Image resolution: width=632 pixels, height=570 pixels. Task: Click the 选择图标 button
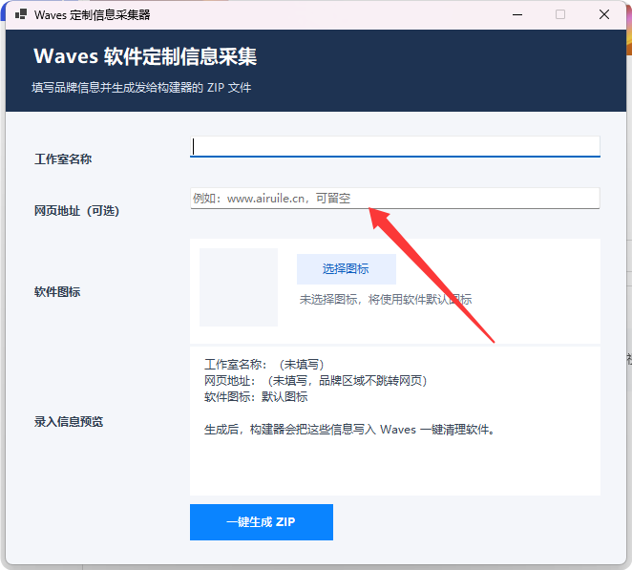[x=347, y=269]
